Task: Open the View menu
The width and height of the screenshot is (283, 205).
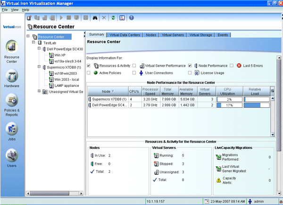Action: [x=15, y=10]
